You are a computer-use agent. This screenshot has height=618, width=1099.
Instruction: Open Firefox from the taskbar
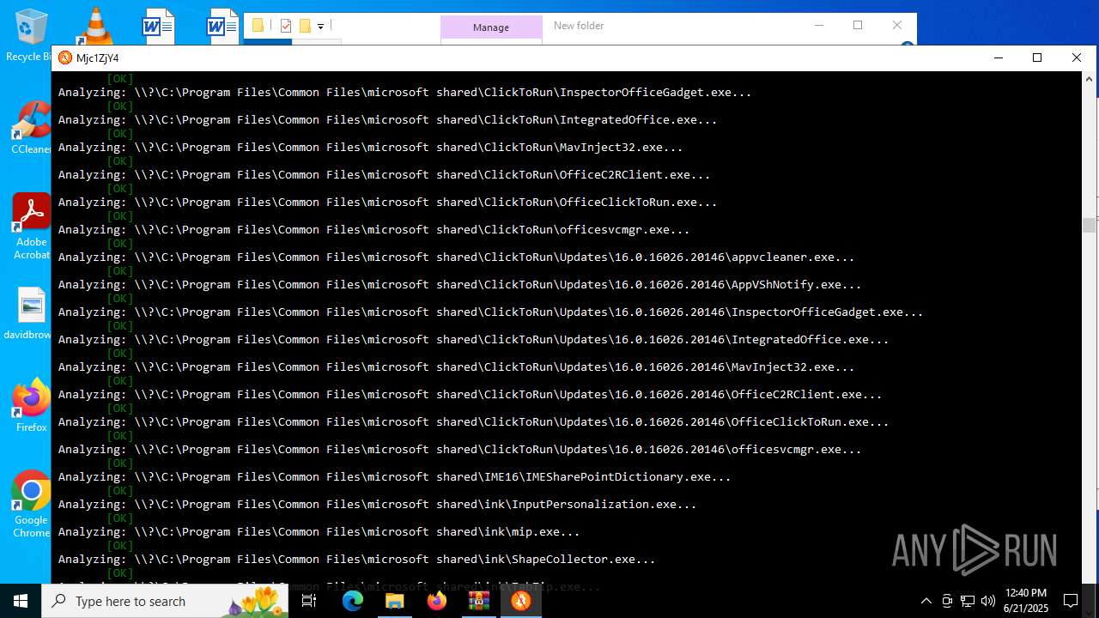(x=436, y=601)
